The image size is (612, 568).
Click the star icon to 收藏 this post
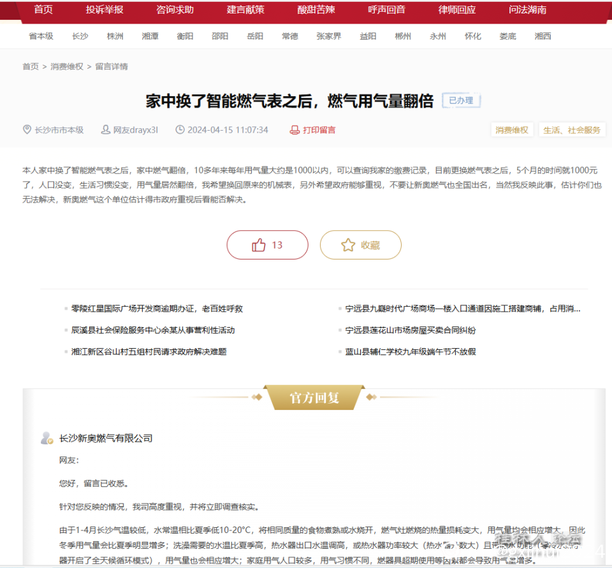coord(348,244)
